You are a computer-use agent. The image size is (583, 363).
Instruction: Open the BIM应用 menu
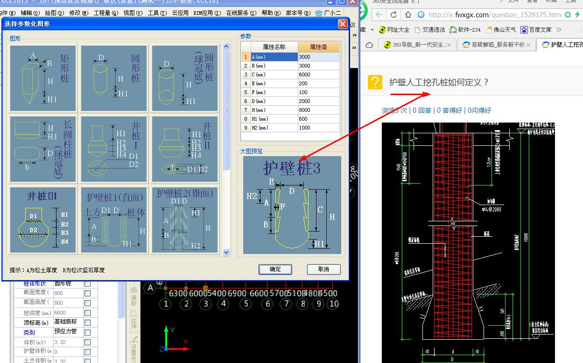pos(207,13)
